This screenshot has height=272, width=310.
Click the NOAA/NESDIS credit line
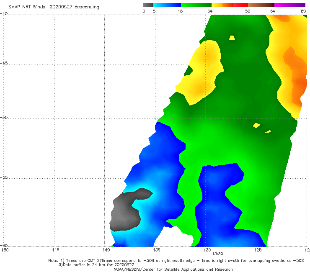click(173, 269)
